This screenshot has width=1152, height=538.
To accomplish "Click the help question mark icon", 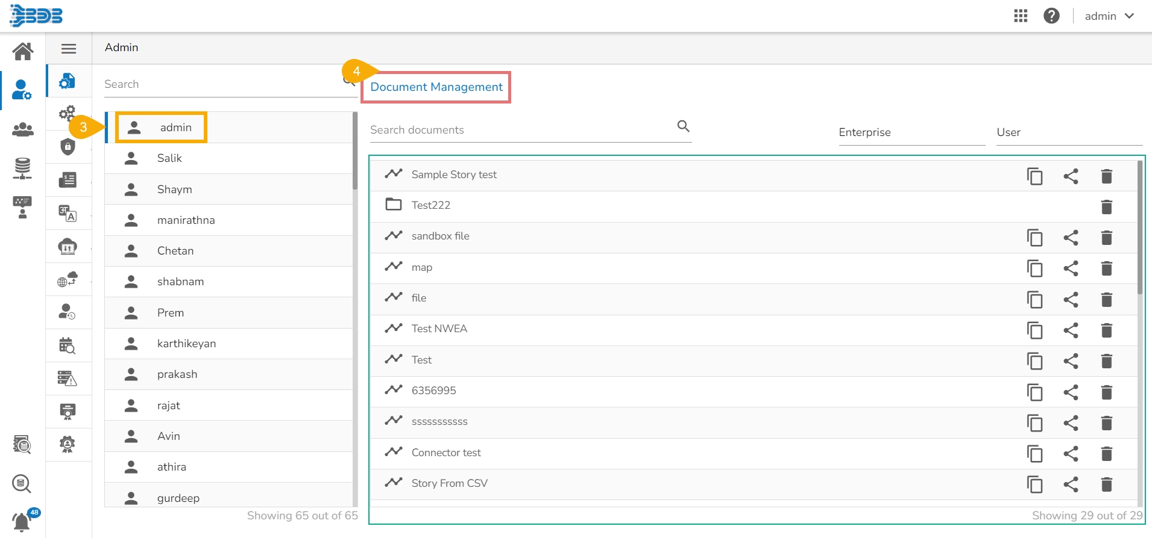I will (x=1051, y=16).
